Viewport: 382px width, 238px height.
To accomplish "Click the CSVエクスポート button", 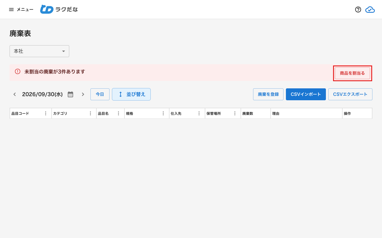I will point(350,94).
